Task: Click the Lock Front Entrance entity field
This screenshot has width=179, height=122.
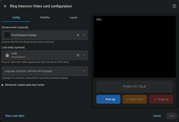Action: (45, 55)
